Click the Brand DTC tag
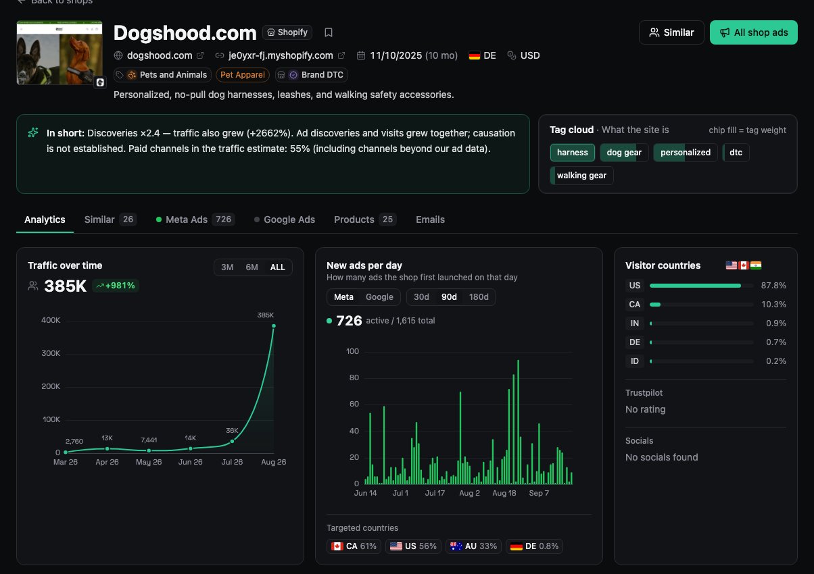 pos(312,75)
